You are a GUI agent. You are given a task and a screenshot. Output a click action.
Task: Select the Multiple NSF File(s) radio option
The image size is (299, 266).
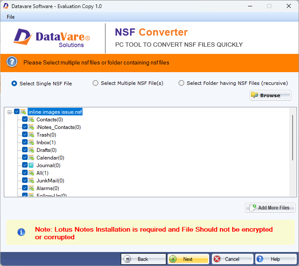96,83
